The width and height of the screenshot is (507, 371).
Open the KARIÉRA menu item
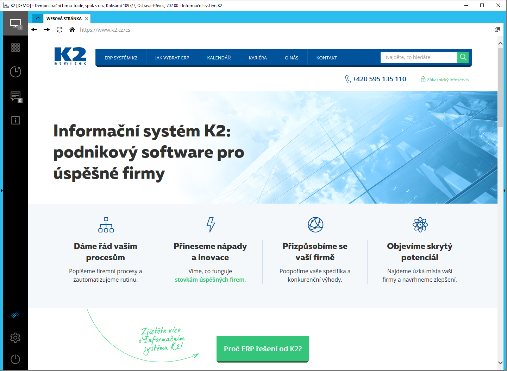(x=258, y=58)
